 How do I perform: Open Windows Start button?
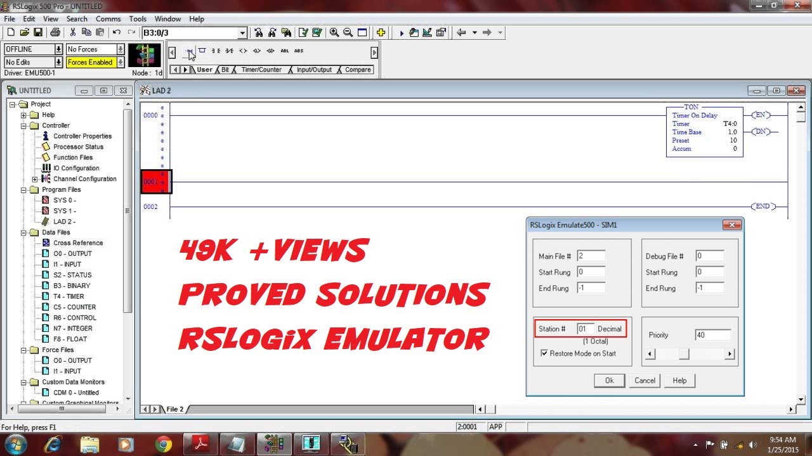[x=15, y=444]
